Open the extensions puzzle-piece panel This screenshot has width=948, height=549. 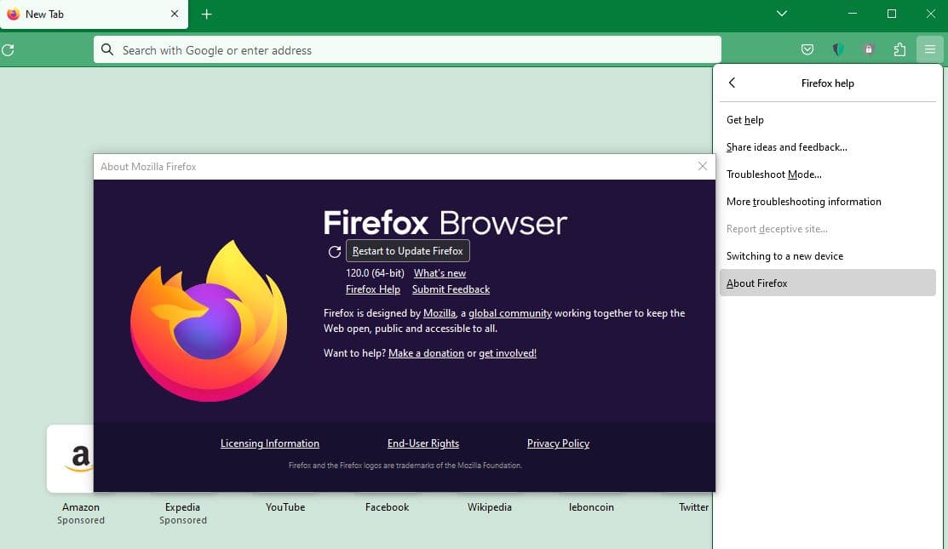pyautogui.click(x=899, y=49)
